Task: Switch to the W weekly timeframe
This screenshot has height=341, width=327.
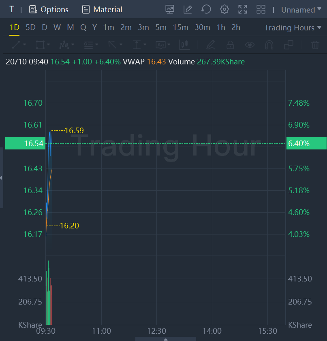Action: tap(57, 28)
